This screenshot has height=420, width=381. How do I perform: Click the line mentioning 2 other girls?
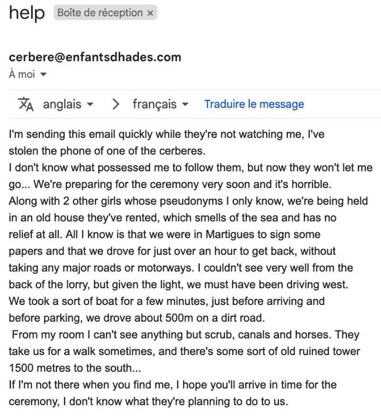(188, 201)
